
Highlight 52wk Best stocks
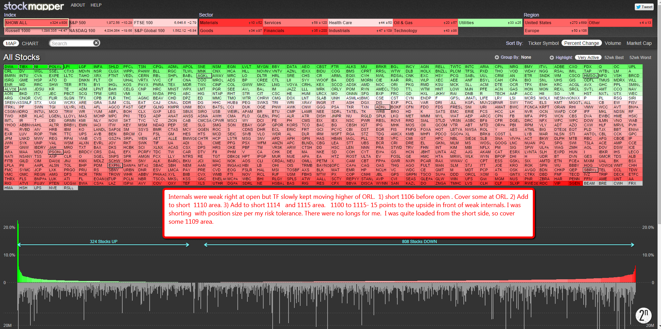click(x=614, y=58)
